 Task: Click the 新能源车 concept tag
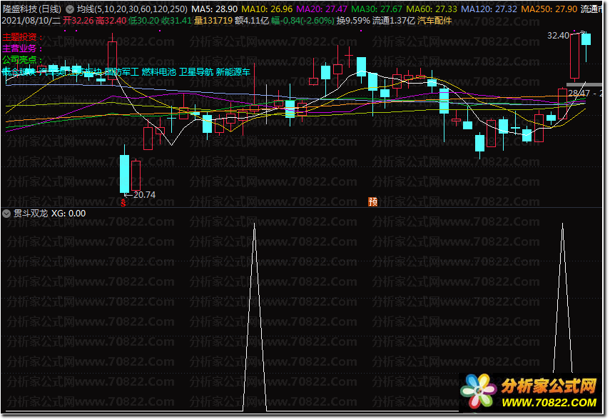point(233,72)
